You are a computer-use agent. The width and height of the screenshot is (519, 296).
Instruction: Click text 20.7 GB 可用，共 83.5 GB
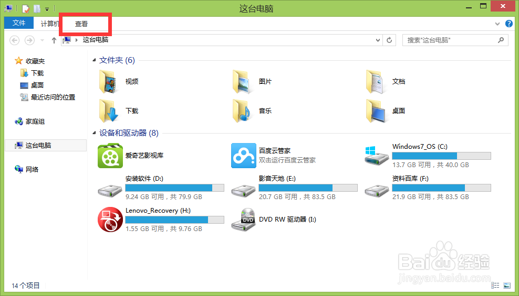pyautogui.click(x=297, y=196)
